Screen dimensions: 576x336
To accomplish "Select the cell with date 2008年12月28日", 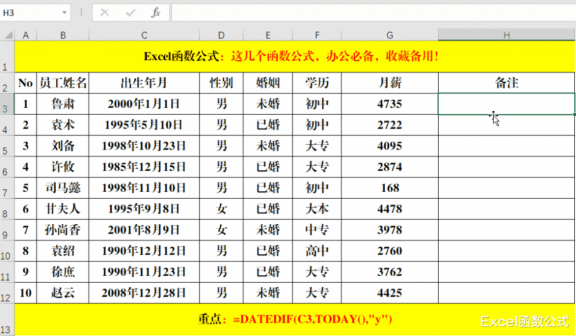I will [144, 293].
